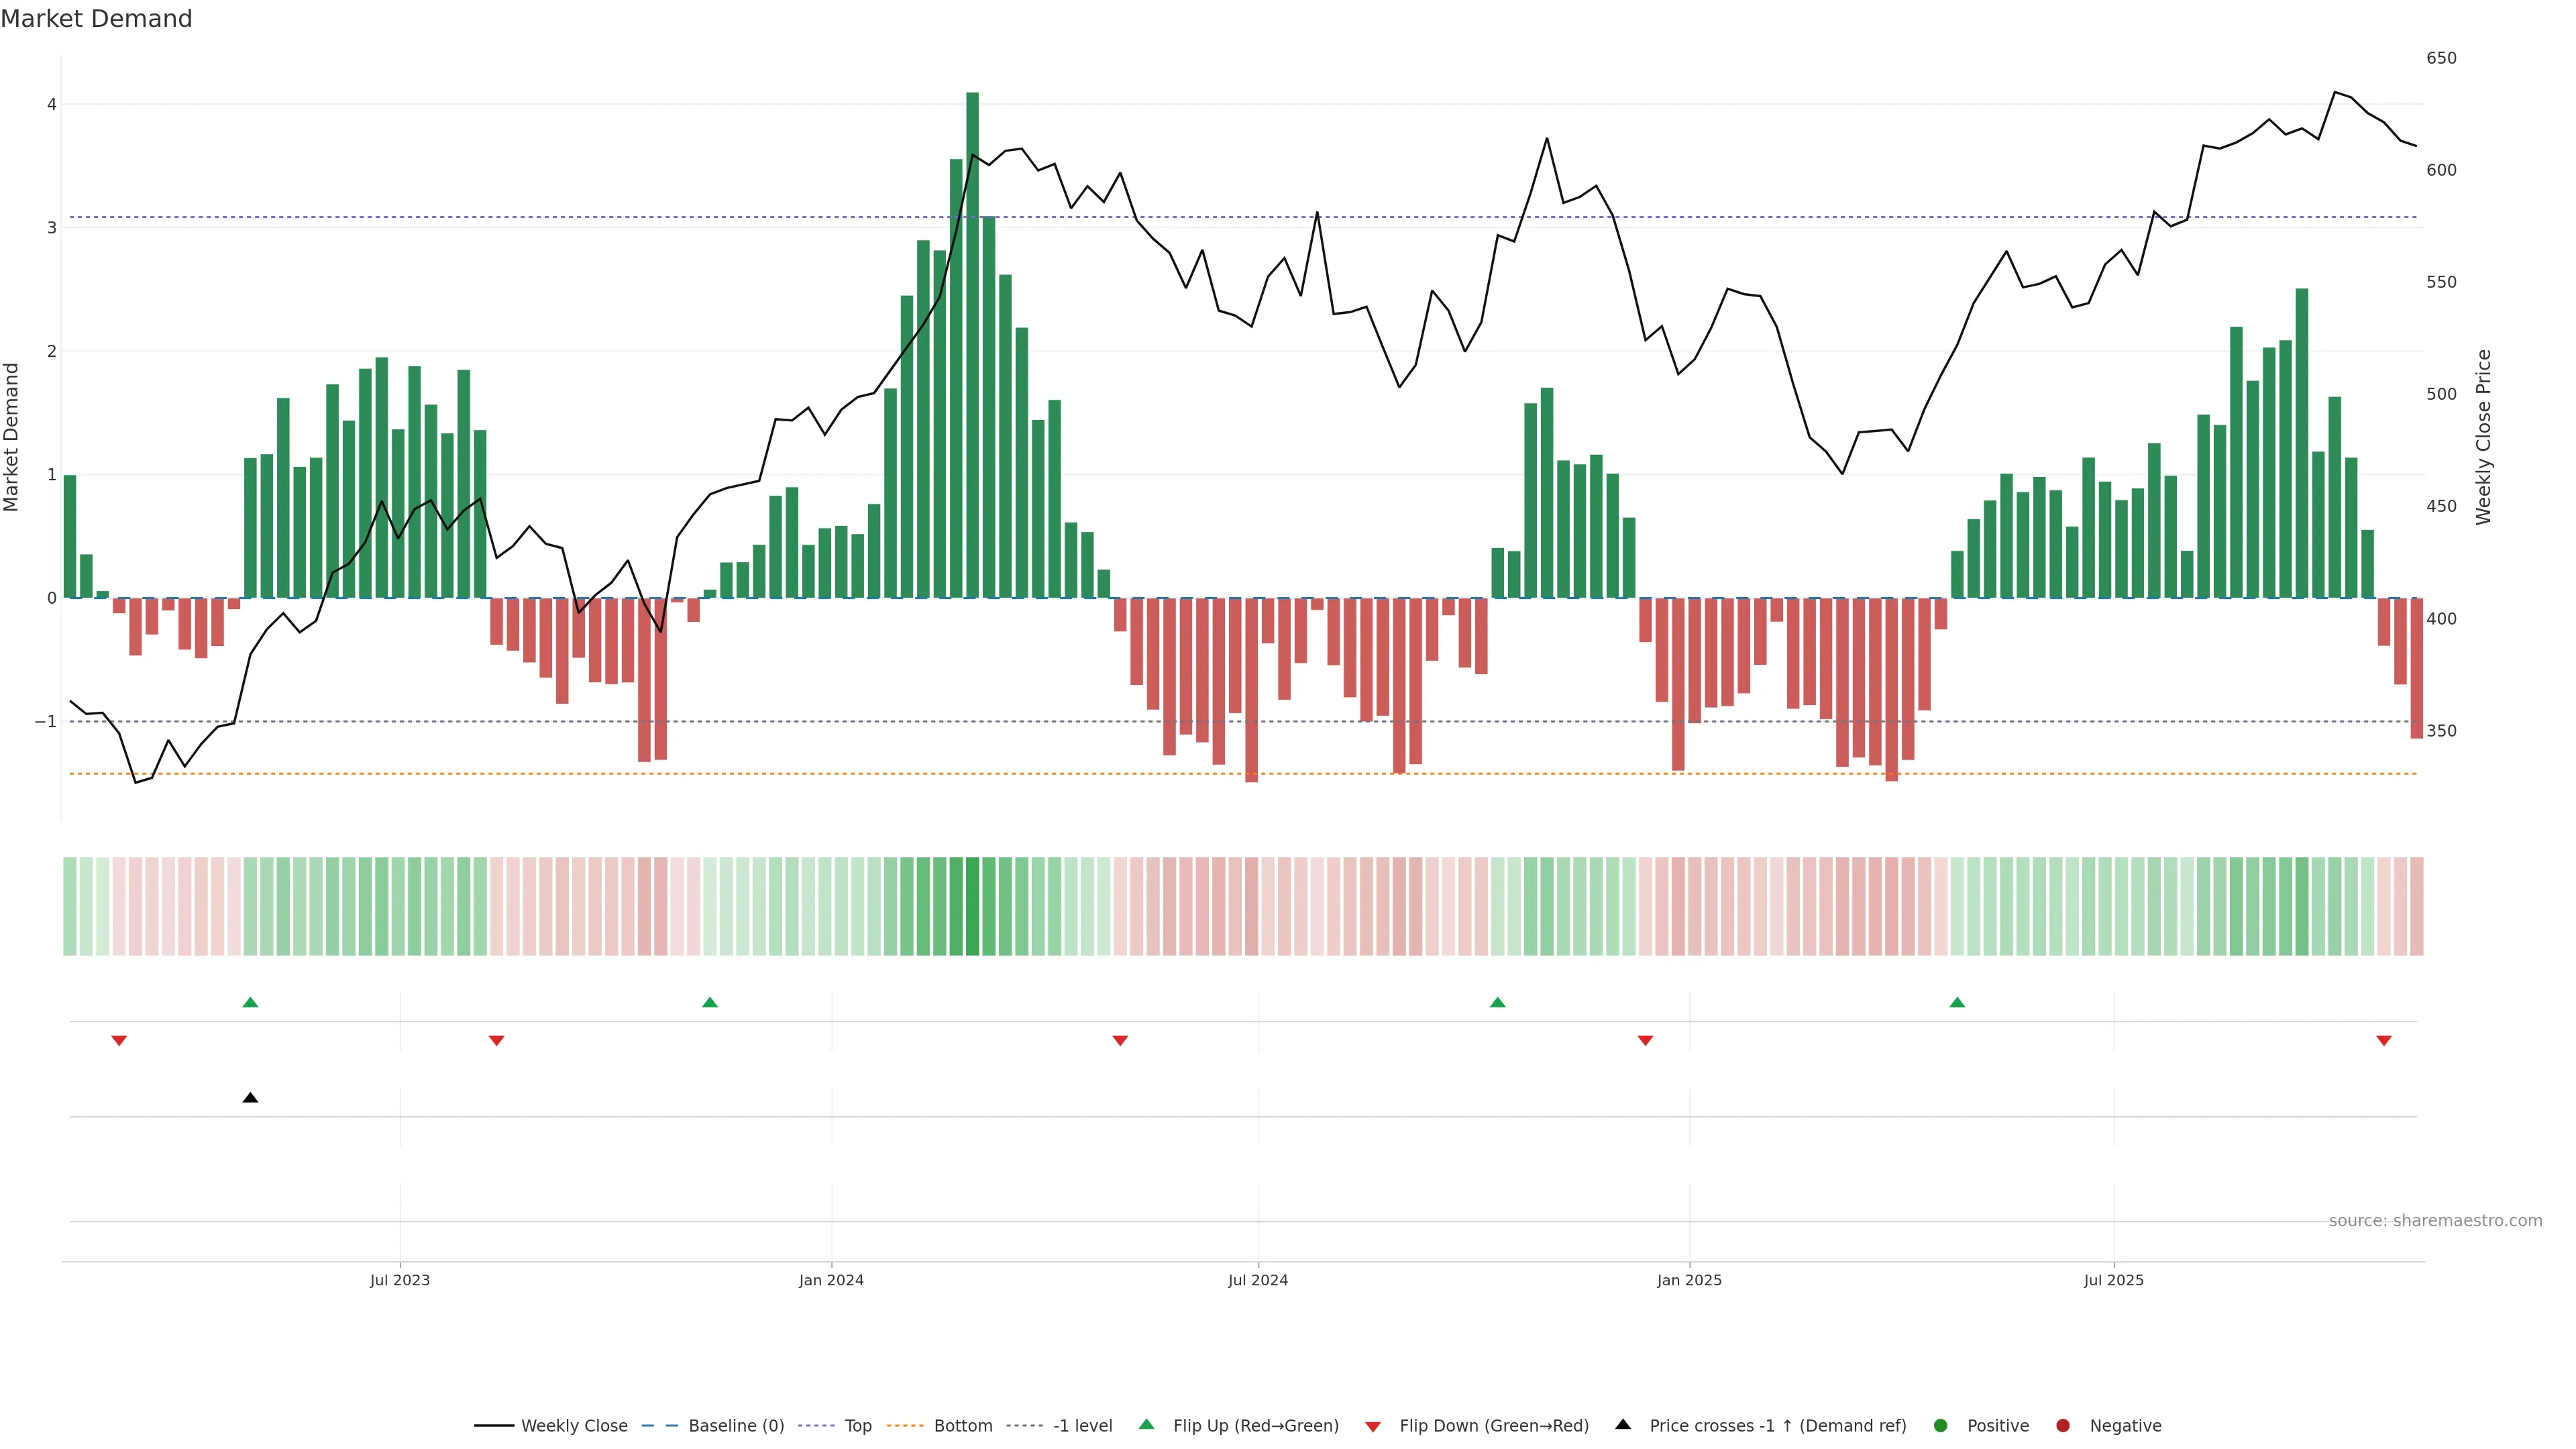Click the green flip-up marker after Jan 2025
Viewport: 2576px width, 1449px height.
coord(1957,1002)
